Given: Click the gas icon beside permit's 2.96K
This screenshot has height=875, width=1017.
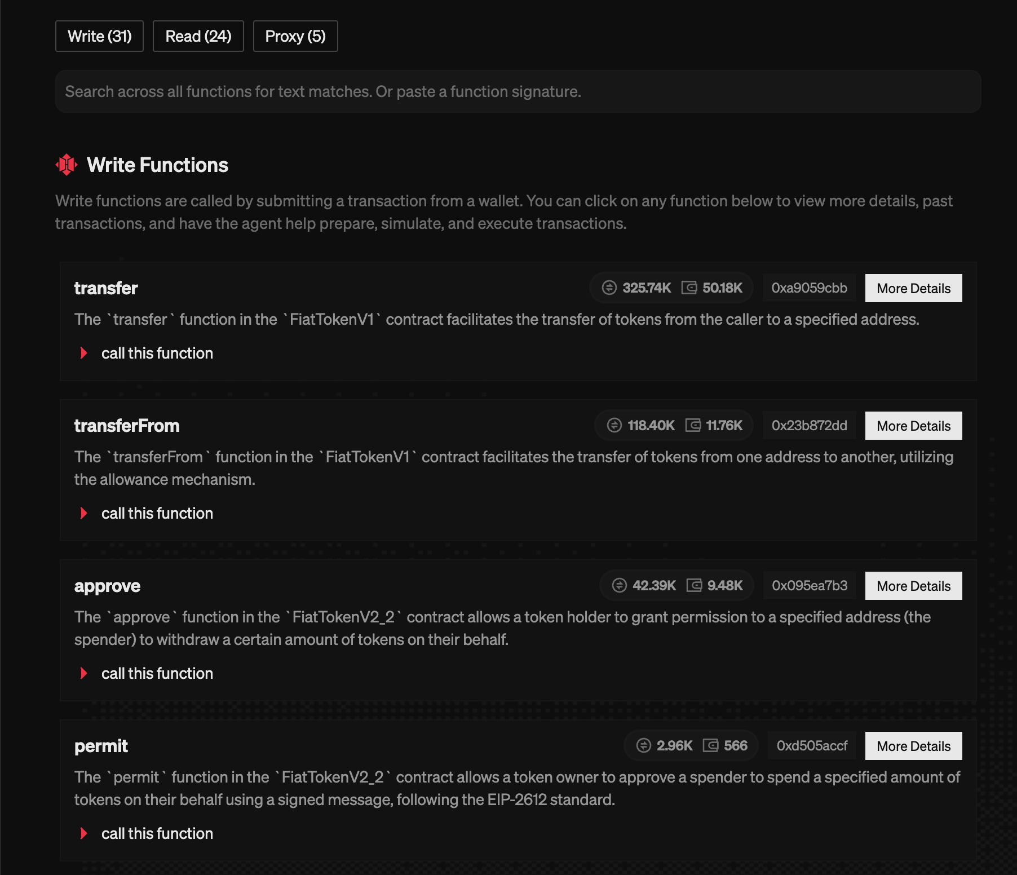Looking at the screenshot, I should (x=643, y=745).
